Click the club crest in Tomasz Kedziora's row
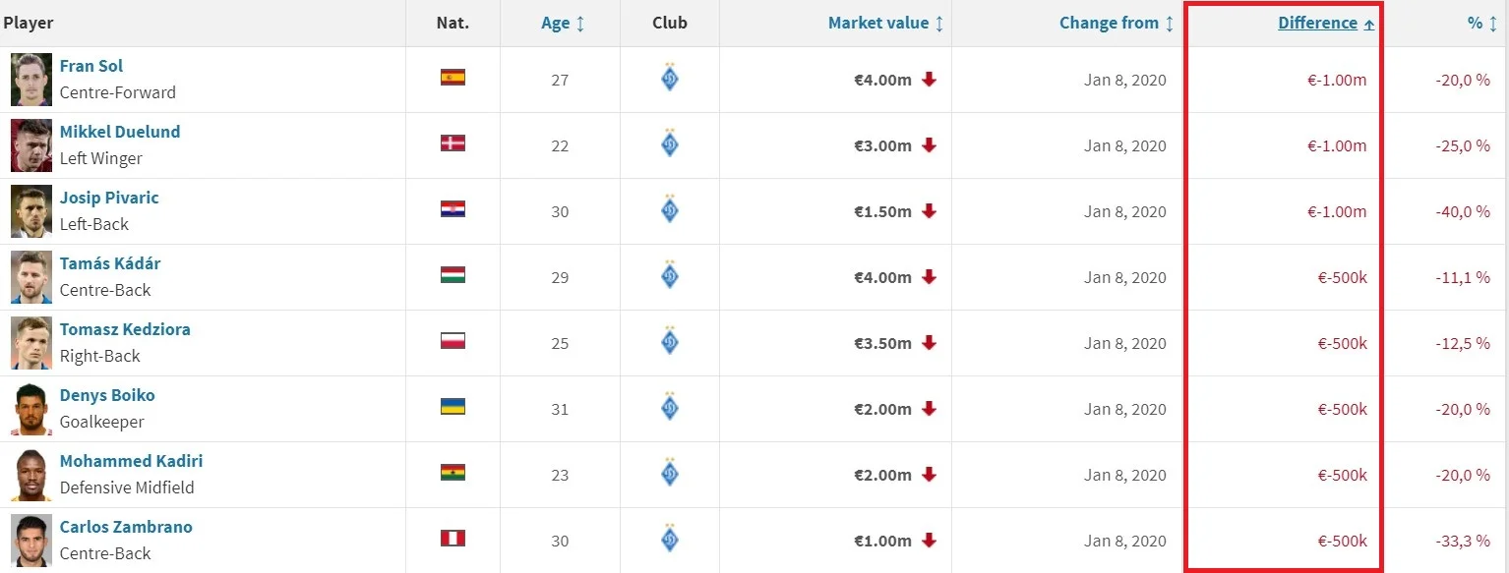 point(670,341)
